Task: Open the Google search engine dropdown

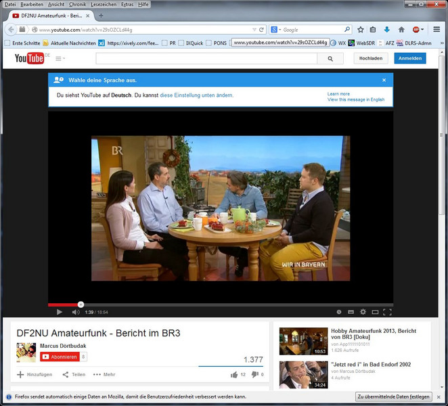Action: (275, 30)
